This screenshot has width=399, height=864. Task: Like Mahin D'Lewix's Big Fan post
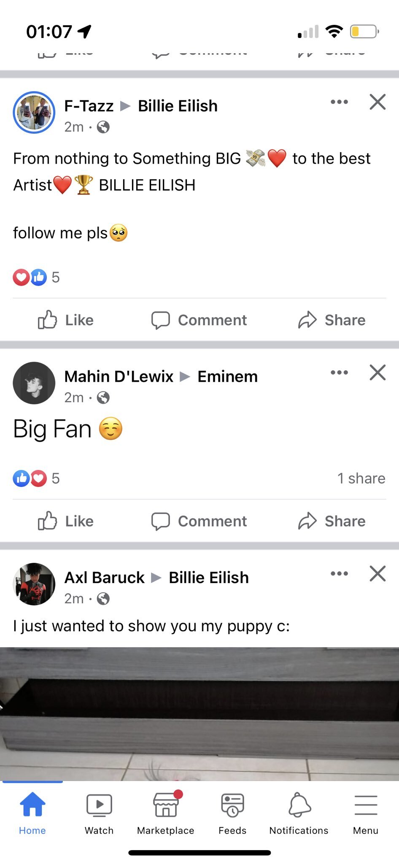(66, 521)
